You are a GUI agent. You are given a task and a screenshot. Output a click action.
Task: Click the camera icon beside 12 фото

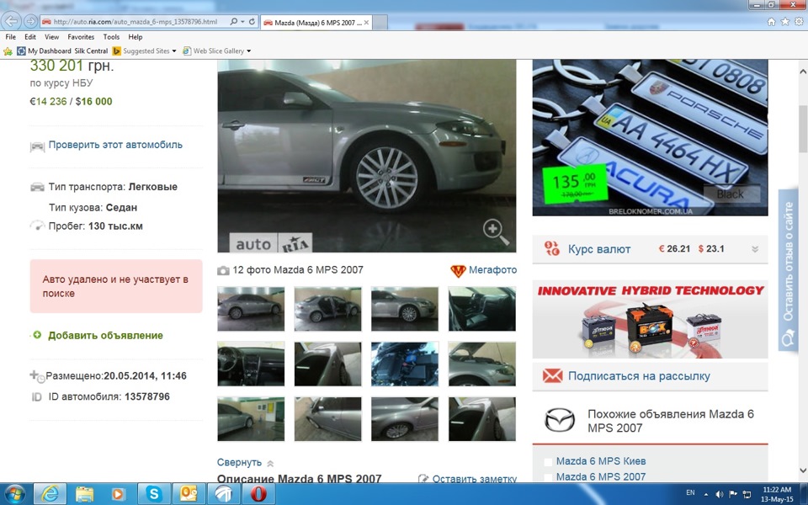point(223,270)
